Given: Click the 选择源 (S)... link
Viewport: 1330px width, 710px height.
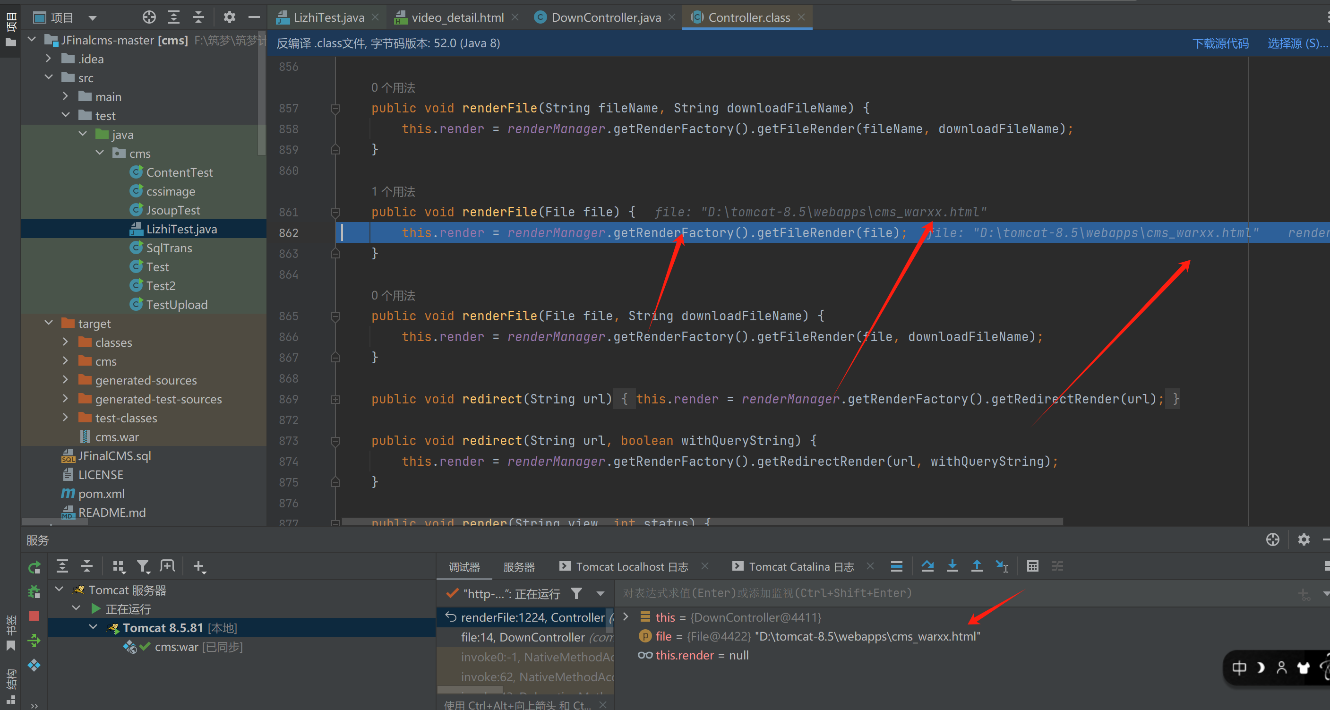Looking at the screenshot, I should (1298, 43).
